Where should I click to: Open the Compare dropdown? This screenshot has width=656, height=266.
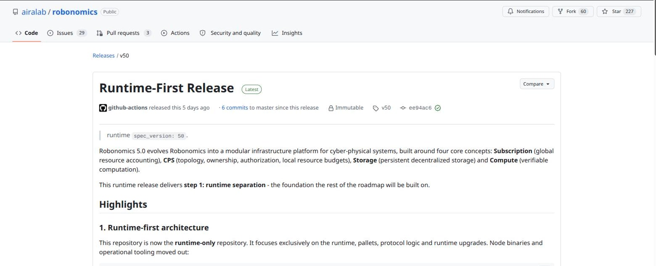click(x=537, y=84)
